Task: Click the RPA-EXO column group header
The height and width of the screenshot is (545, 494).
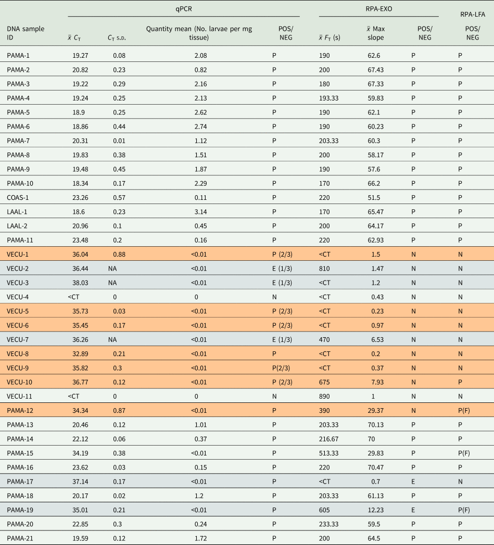Action: coord(377,9)
